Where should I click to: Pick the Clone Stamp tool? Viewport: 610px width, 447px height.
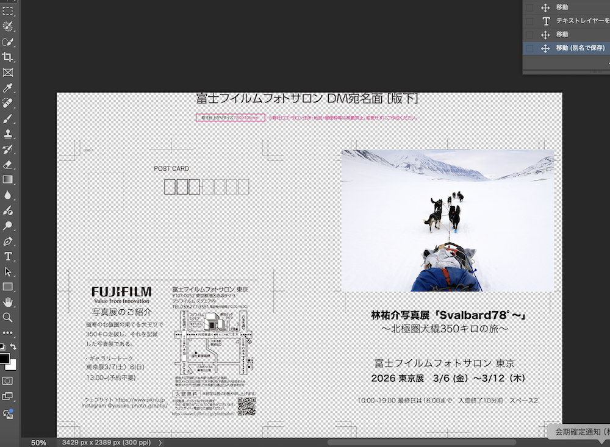coord(8,134)
